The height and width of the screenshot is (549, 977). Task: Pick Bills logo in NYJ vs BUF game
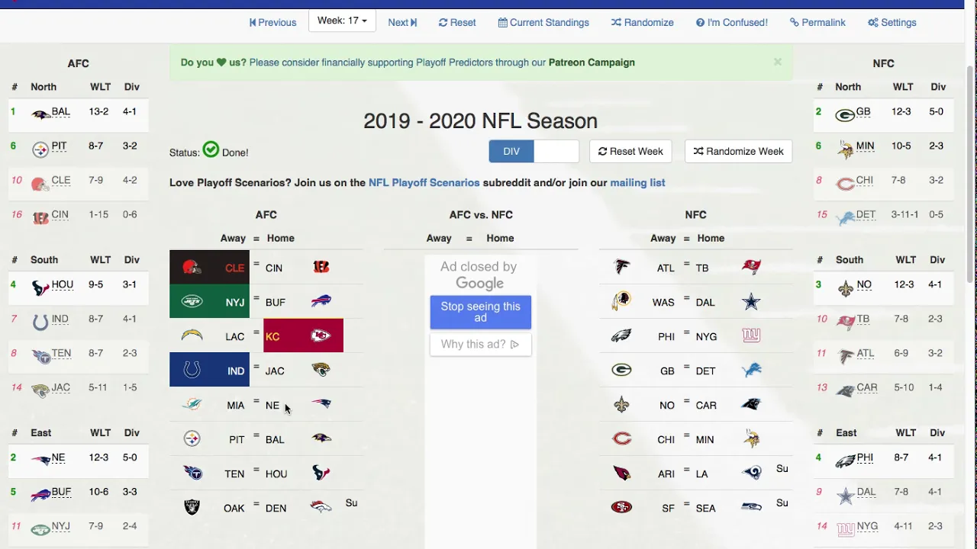point(321,301)
